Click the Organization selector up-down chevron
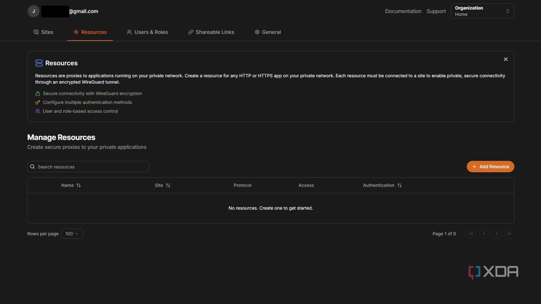This screenshot has height=304, width=541. 507,11
